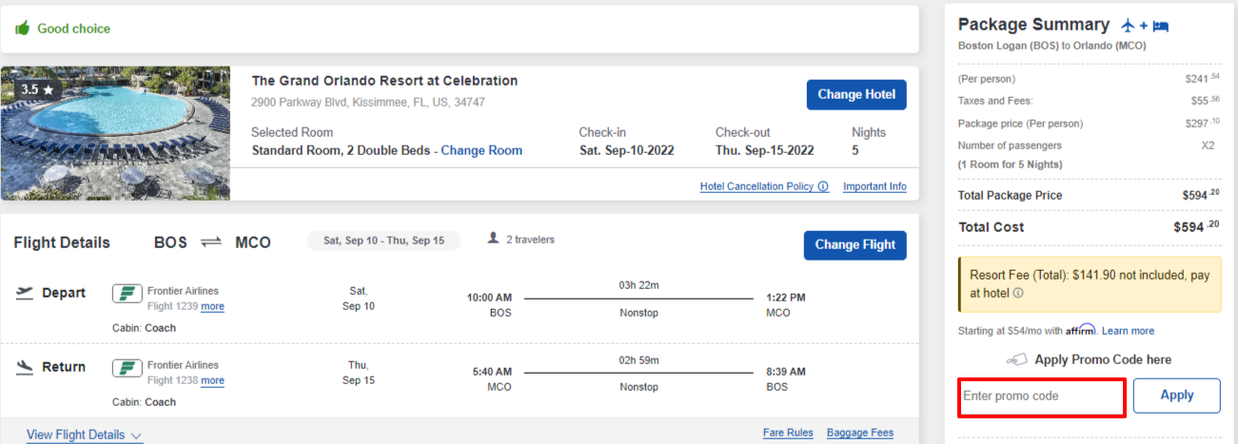1238x444 pixels.
Task: Open the Change Room link
Action: (x=481, y=150)
